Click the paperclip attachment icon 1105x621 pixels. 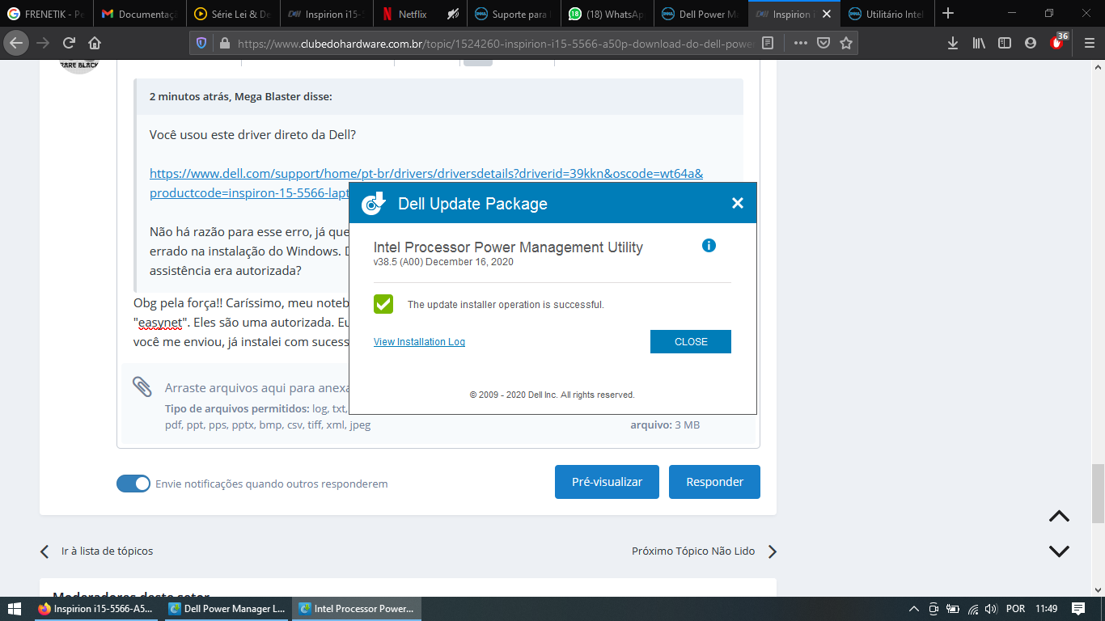tap(142, 387)
